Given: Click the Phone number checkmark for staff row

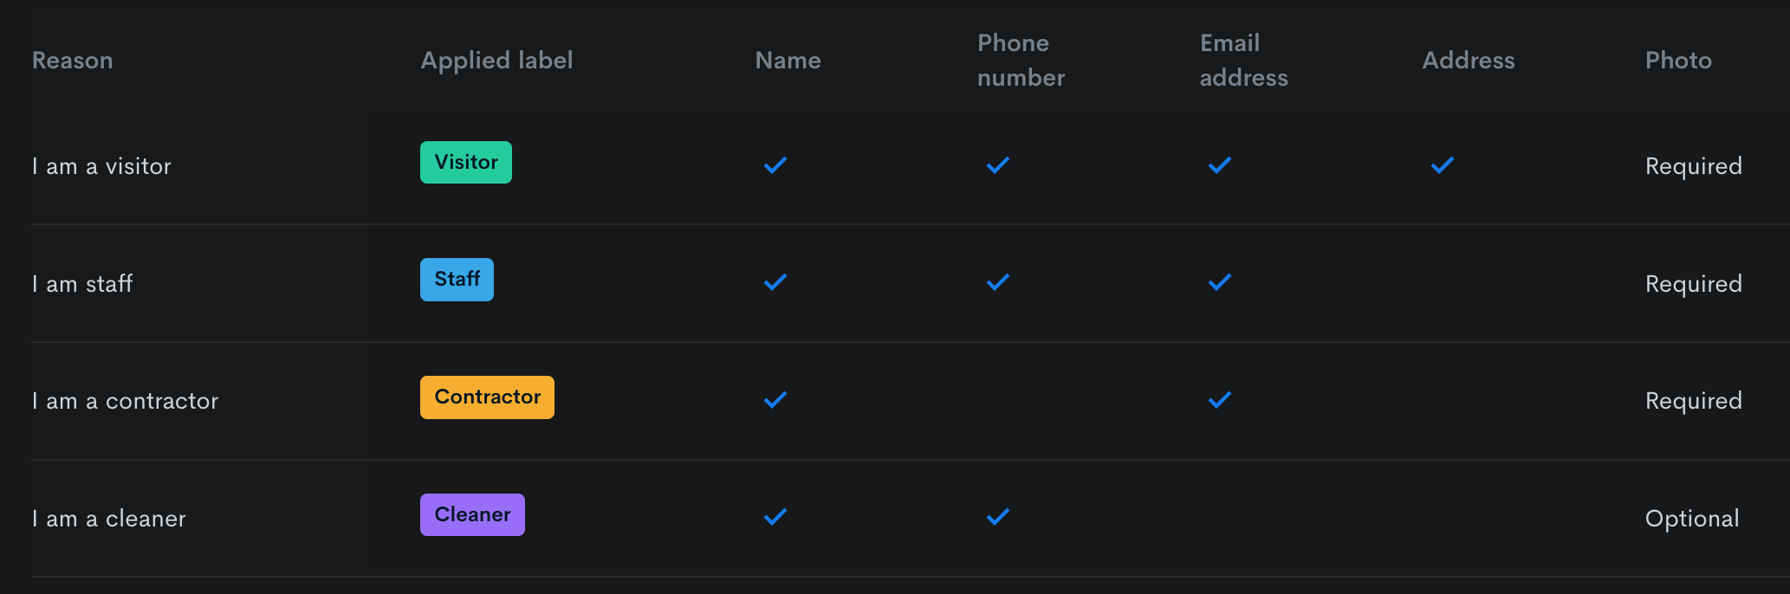Looking at the screenshot, I should [x=998, y=282].
